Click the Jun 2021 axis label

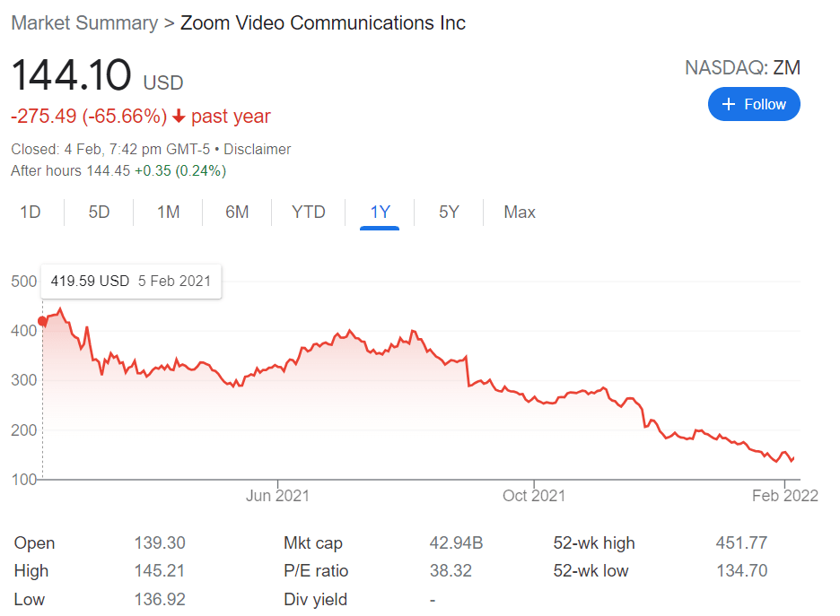pos(277,496)
